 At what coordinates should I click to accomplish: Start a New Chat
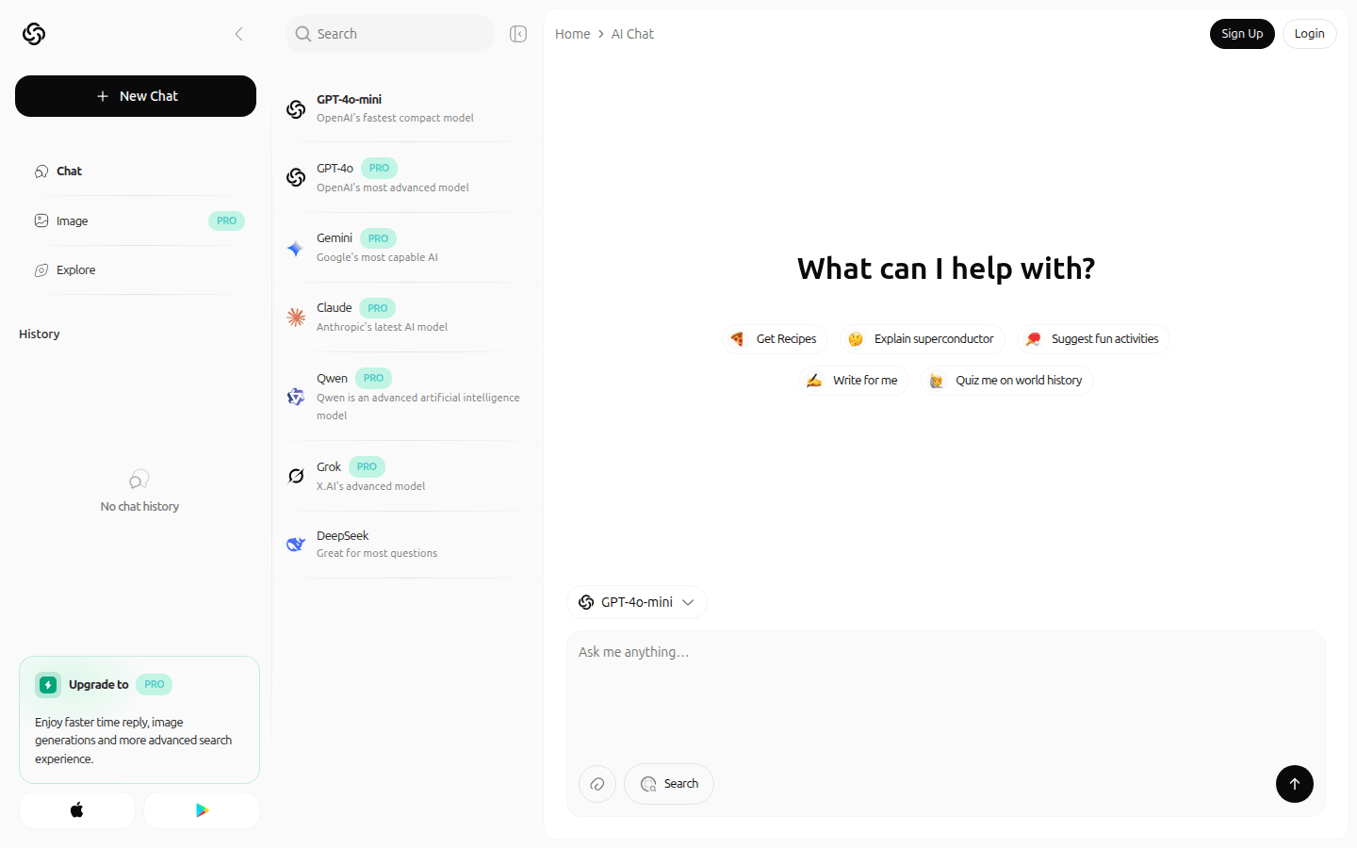point(136,96)
